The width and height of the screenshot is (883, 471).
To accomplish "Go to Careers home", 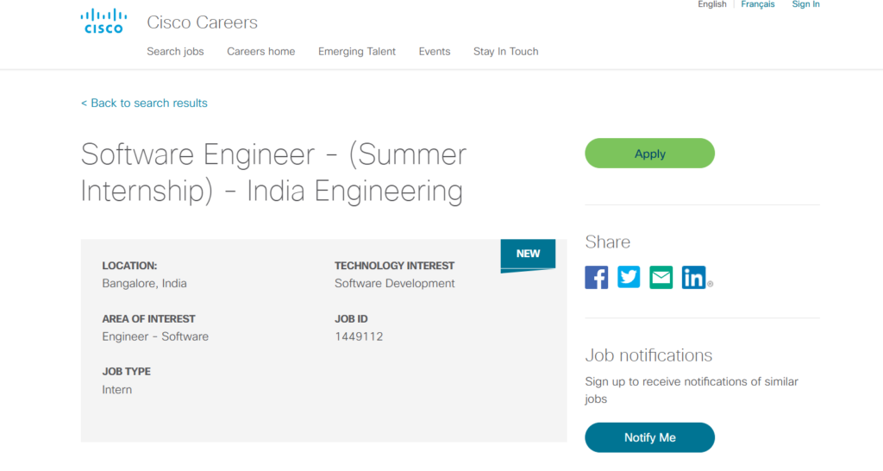I will pyautogui.click(x=260, y=51).
